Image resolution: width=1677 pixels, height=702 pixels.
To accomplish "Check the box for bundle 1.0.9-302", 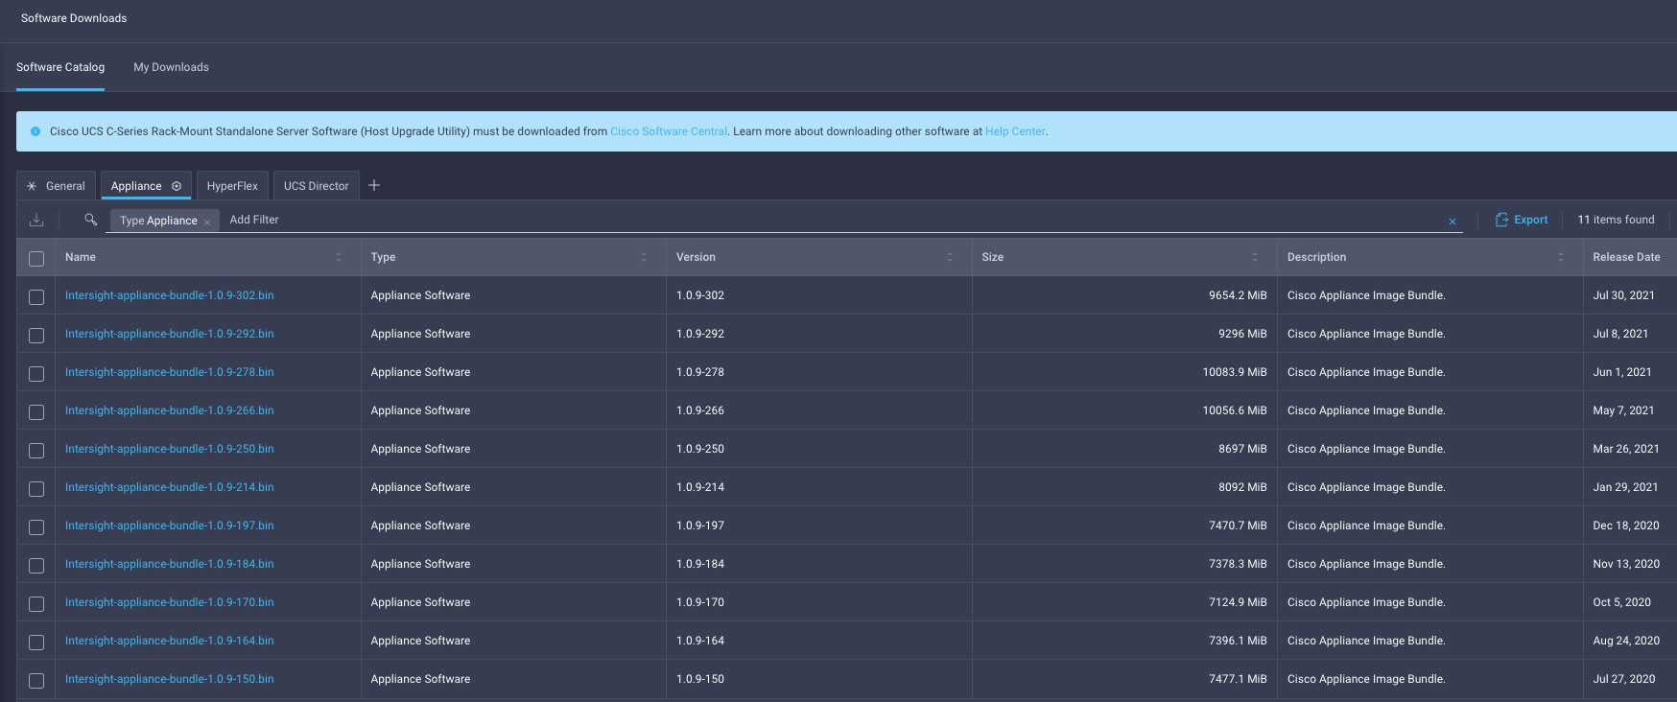I will [36, 296].
